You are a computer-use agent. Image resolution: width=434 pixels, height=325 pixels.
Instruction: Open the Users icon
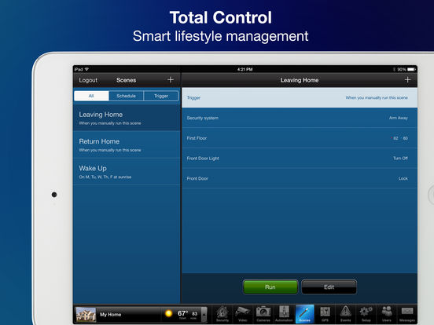point(387,314)
